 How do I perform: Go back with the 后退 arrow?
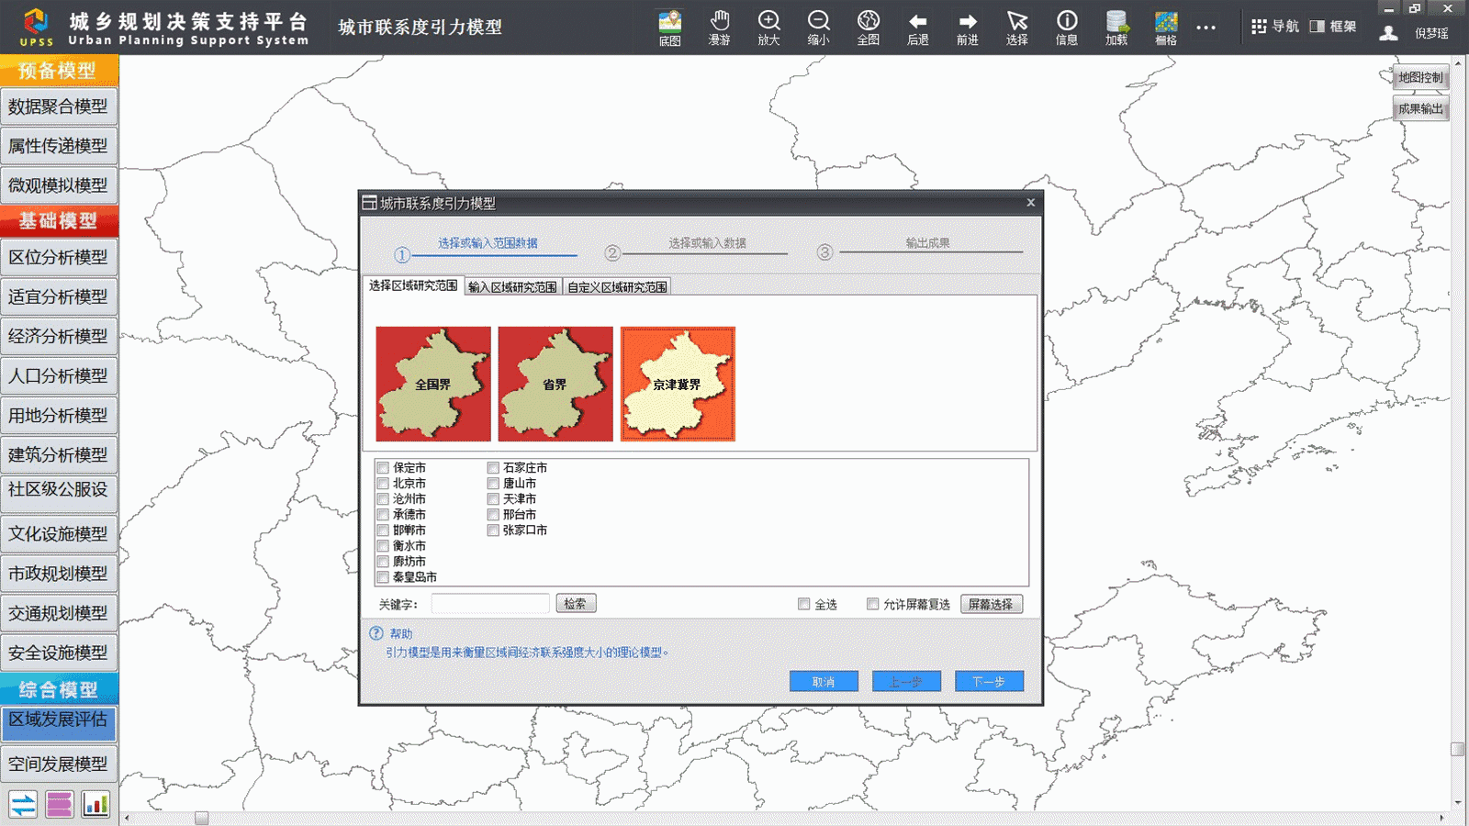tap(918, 28)
